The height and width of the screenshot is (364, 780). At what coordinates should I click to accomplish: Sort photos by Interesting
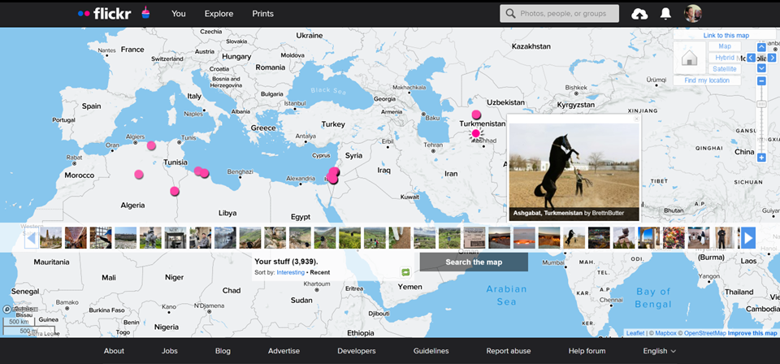291,272
